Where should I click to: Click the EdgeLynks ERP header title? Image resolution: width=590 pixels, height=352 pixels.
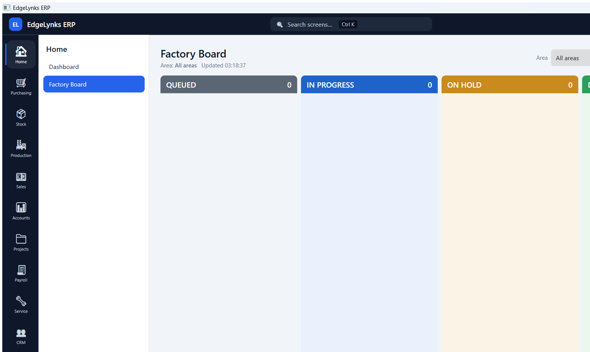coord(51,24)
